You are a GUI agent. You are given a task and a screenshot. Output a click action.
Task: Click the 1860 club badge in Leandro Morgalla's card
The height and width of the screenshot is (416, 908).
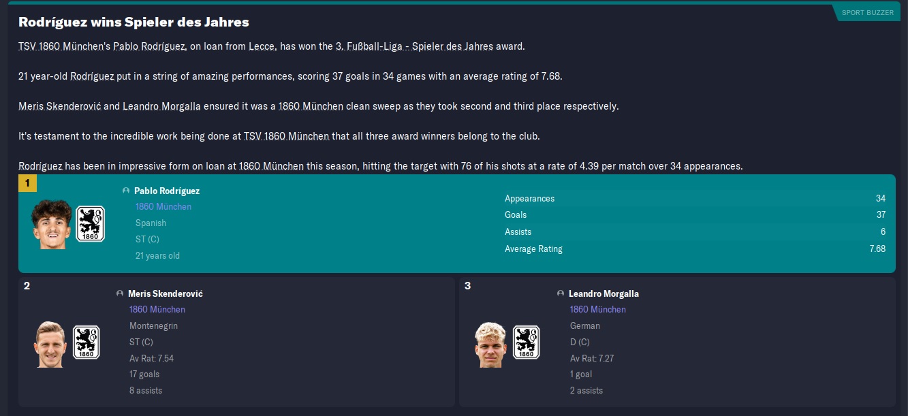(x=526, y=342)
